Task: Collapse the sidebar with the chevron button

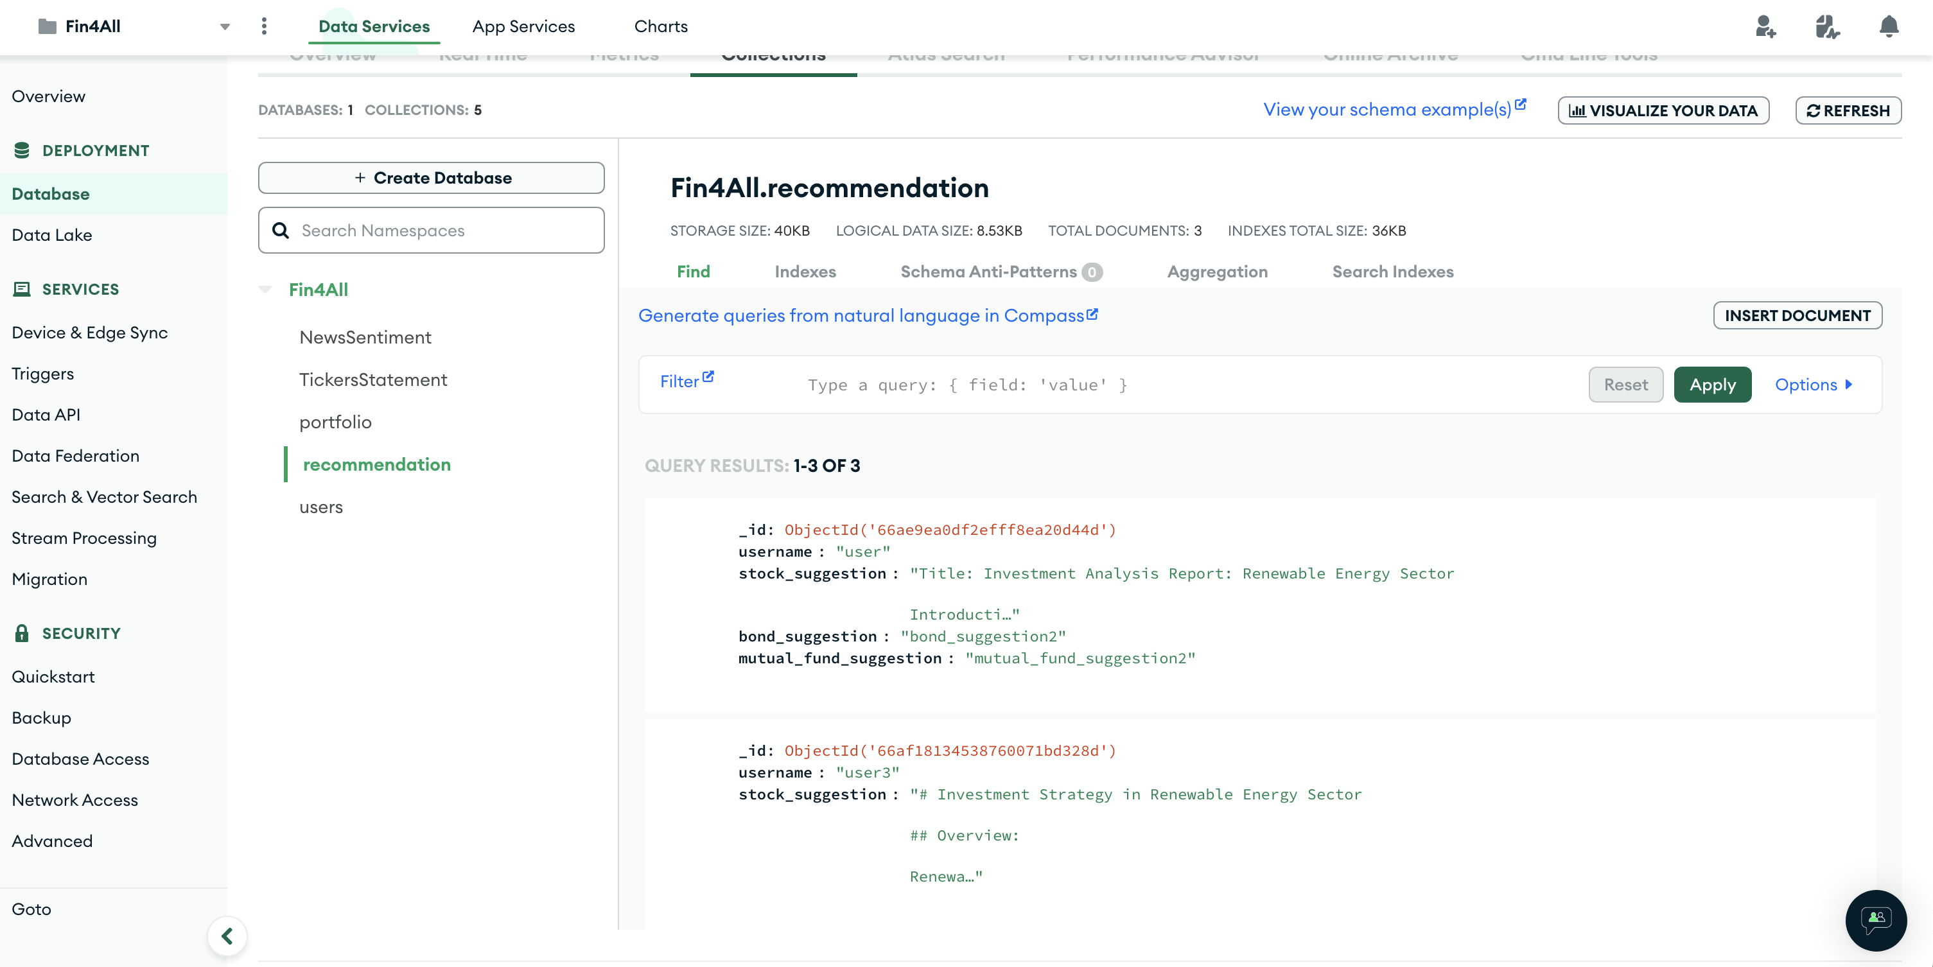Action: coord(227,936)
